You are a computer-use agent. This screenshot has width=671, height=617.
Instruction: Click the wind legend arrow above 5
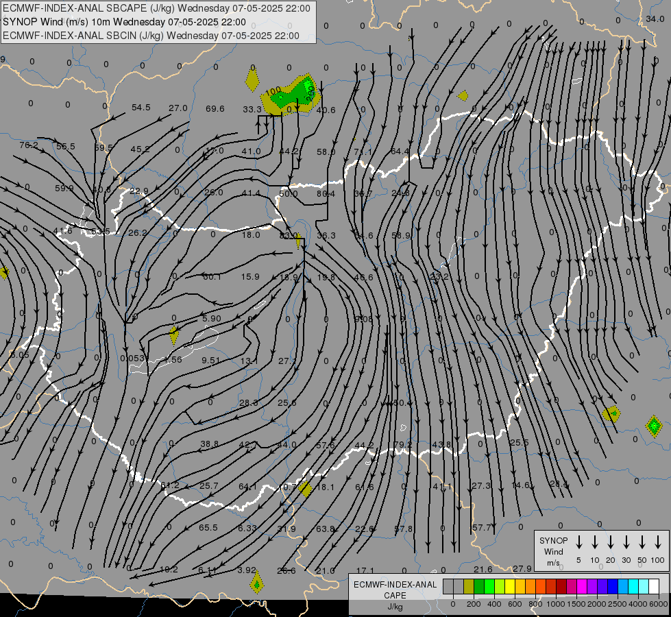pyautogui.click(x=579, y=542)
